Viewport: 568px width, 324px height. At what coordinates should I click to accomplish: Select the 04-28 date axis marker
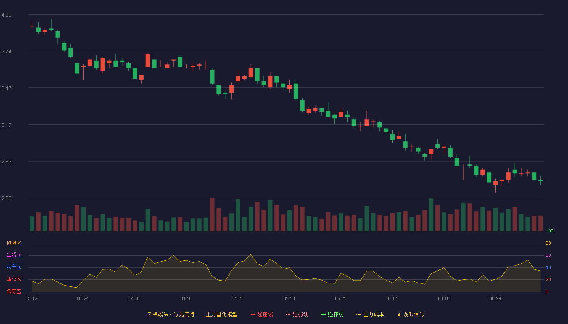pyautogui.click(x=238, y=298)
